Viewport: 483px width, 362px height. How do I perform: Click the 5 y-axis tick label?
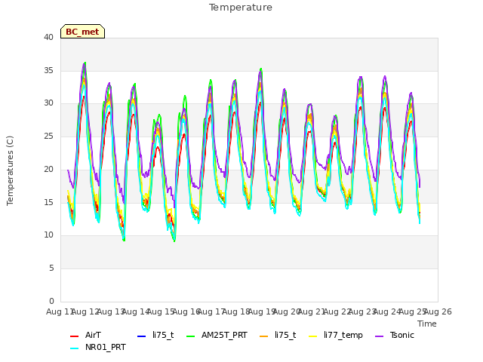point(51,268)
